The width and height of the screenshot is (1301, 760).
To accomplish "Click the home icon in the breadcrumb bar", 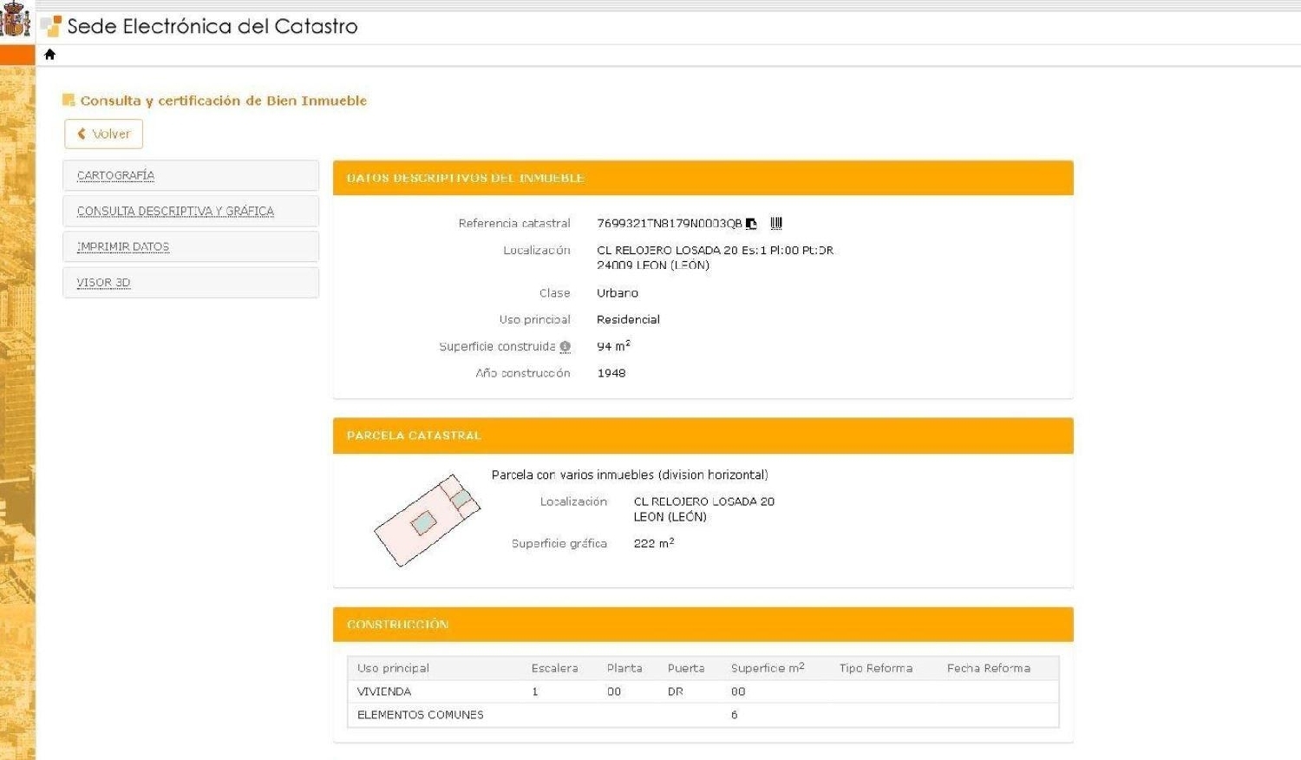I will (49, 55).
